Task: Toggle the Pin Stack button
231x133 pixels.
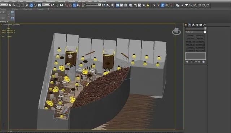Action: tap(187, 62)
